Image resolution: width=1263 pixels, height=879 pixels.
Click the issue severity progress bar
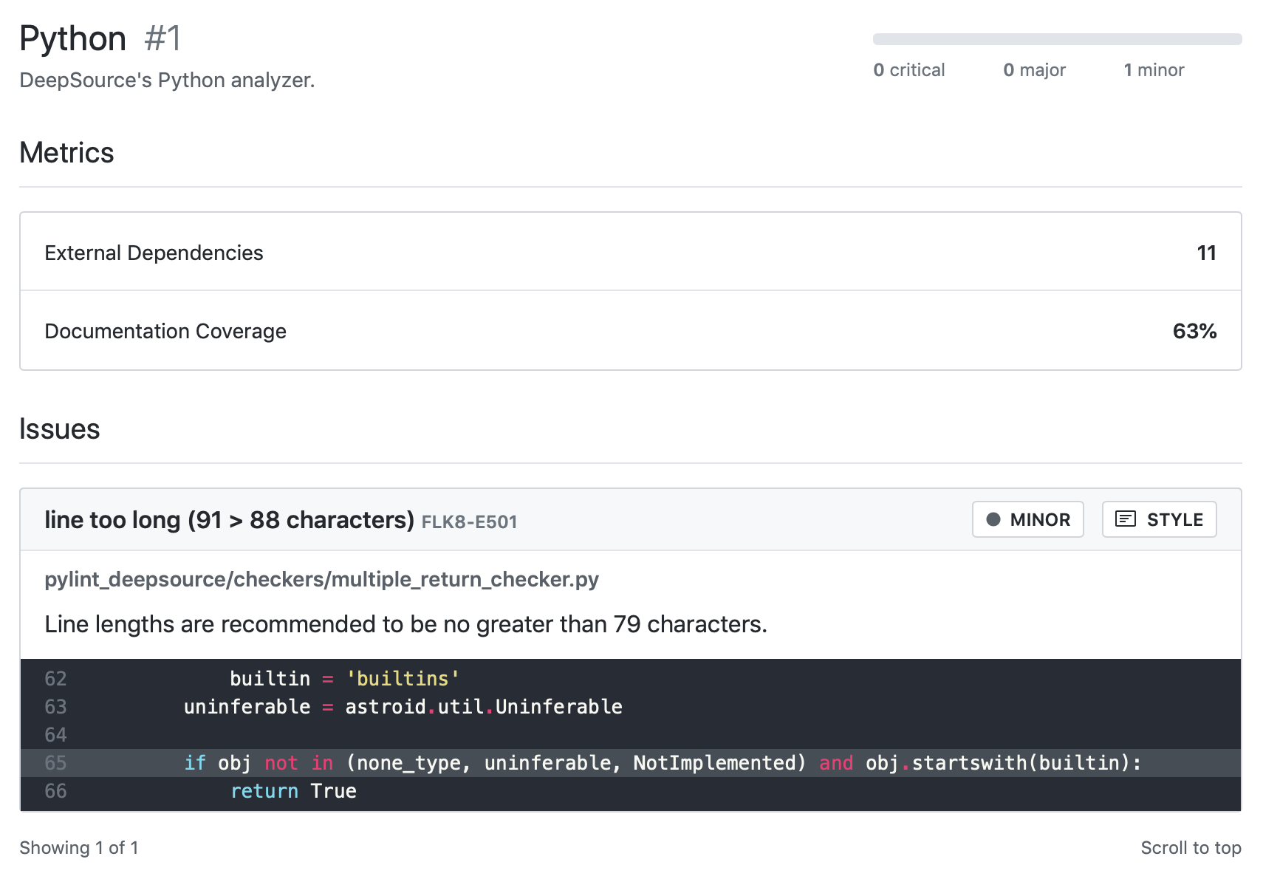coord(1056,39)
